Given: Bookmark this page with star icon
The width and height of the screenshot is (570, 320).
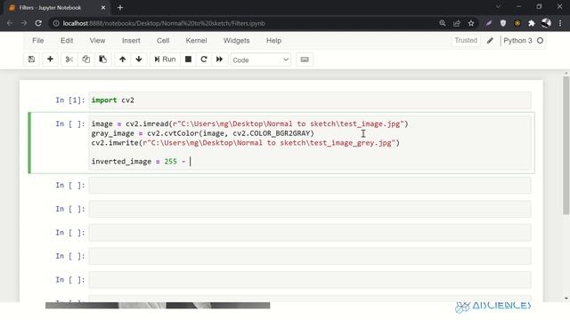Looking at the screenshot, I should (x=471, y=23).
